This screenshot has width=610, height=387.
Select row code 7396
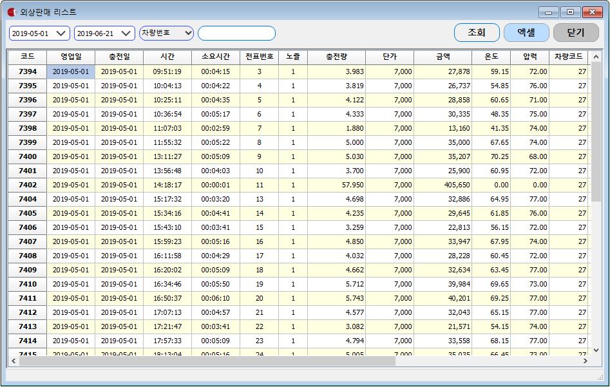coord(28,100)
